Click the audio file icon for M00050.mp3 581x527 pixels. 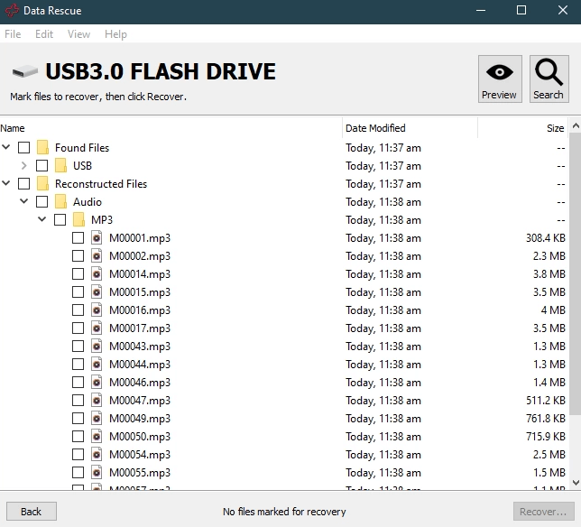[x=97, y=436]
